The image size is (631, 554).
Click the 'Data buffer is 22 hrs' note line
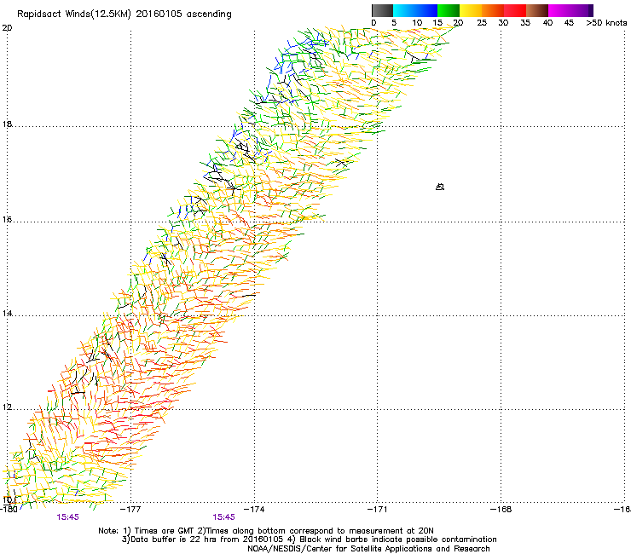pyautogui.click(x=309, y=540)
